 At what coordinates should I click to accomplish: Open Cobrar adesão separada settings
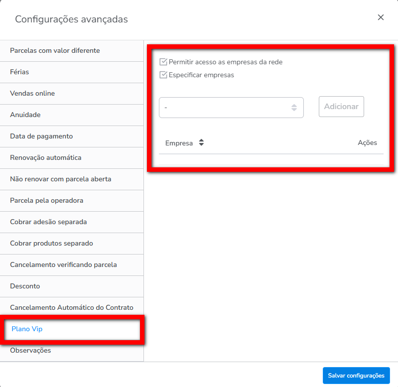pos(48,222)
